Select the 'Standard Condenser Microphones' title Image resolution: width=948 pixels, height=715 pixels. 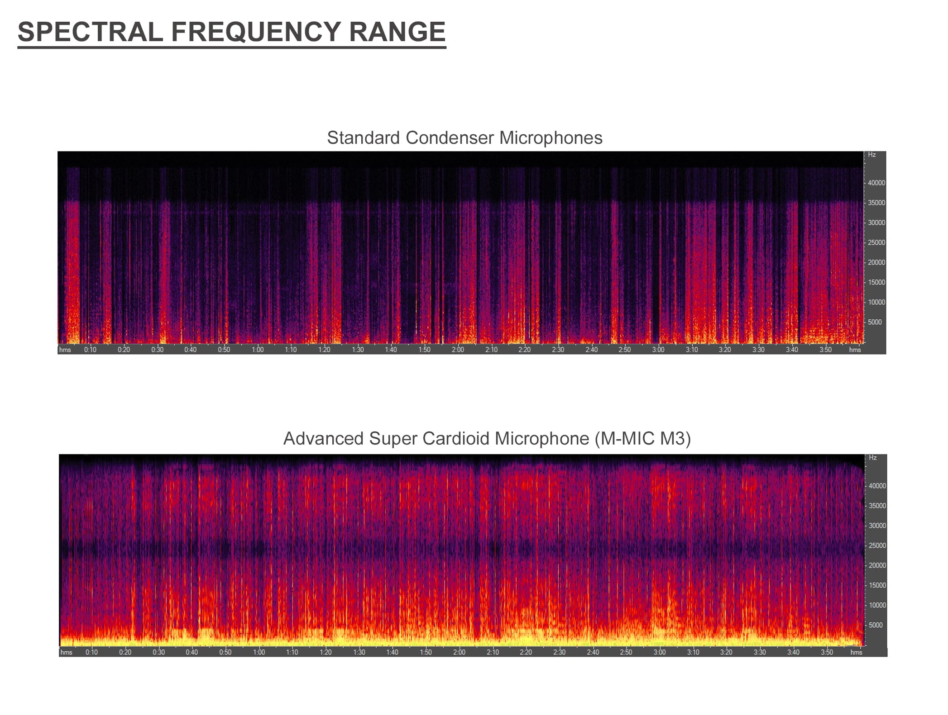pos(464,138)
